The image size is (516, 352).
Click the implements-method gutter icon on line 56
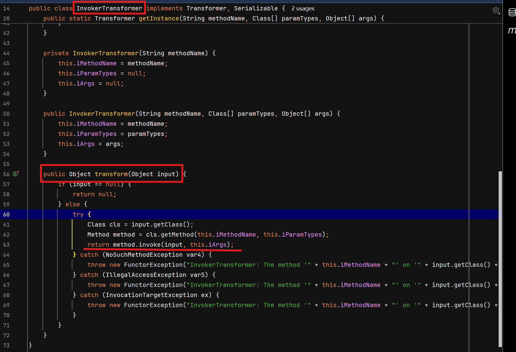16,174
